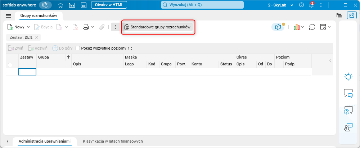Open the title bar three-dot menu
The height and width of the screenshot is (148, 360).
tap(321, 5)
